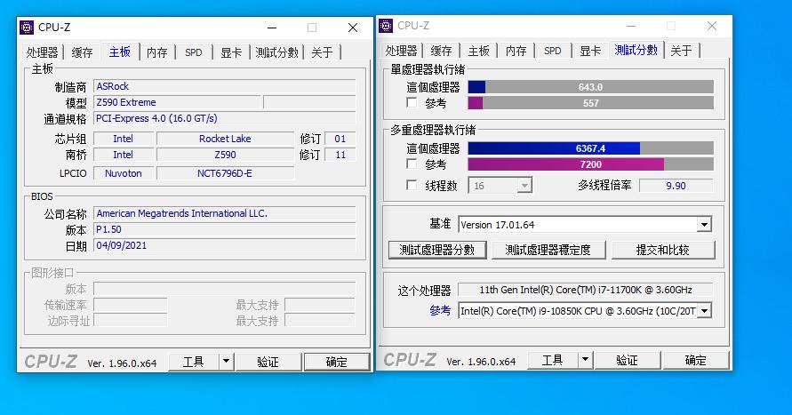792x415 pixels.
Task: Click model field Z590 Extreme
Action: click(x=177, y=102)
